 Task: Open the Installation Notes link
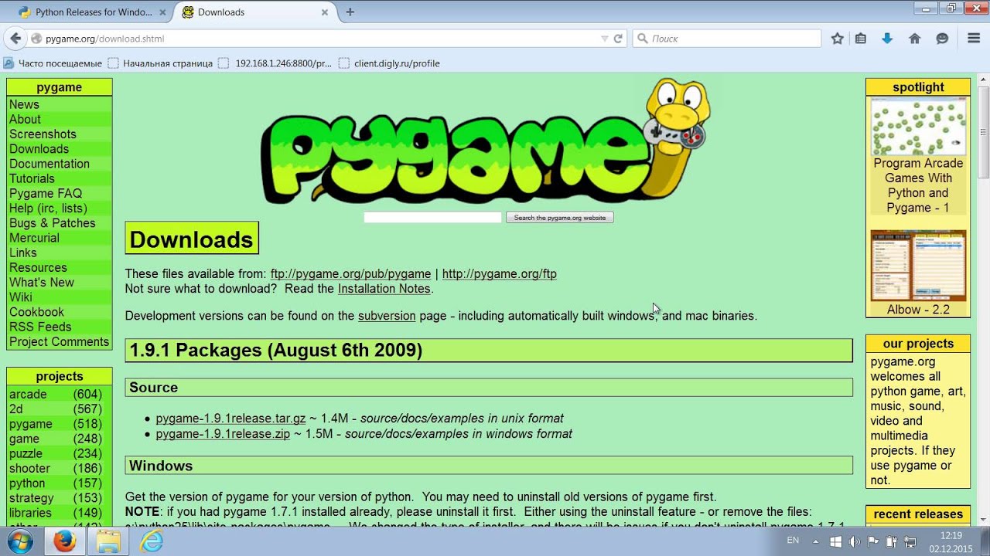click(x=384, y=289)
